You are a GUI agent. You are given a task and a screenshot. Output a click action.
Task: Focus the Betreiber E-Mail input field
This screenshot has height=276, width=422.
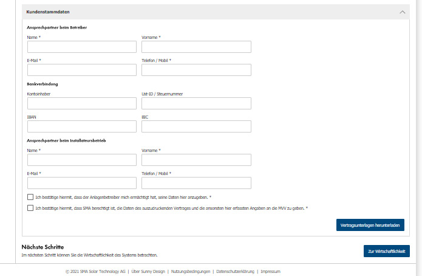click(82, 70)
